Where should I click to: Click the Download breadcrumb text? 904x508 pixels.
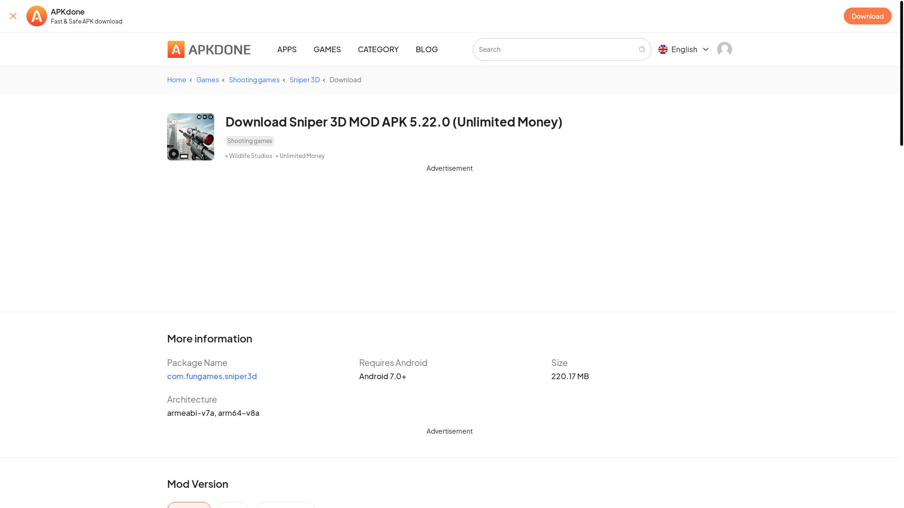point(345,80)
